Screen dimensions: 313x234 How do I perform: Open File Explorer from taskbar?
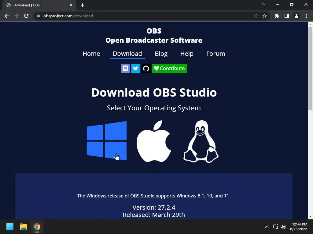point(23,227)
